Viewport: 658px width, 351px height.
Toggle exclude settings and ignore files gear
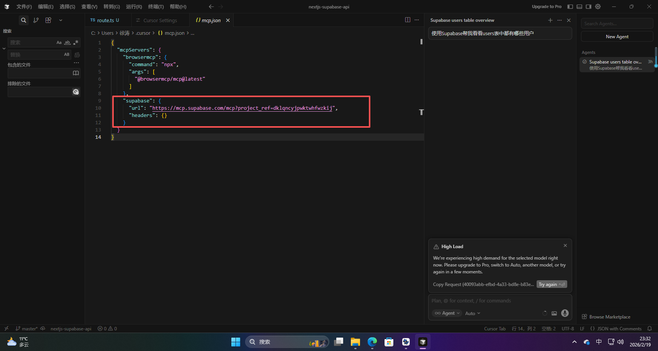pos(76,92)
